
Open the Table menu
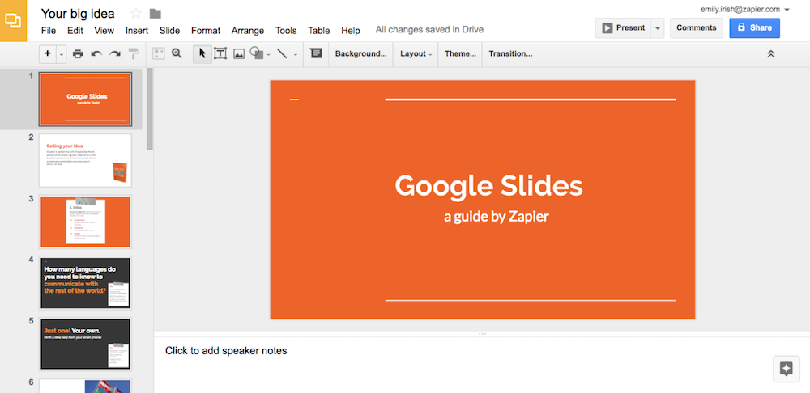coord(318,31)
